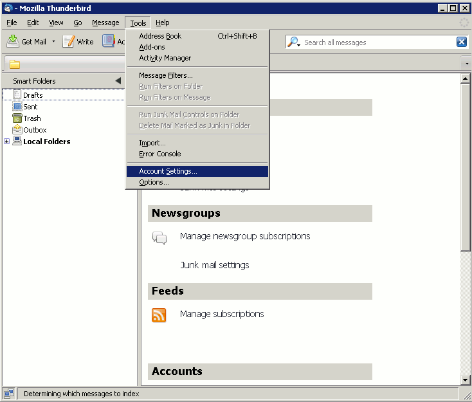Select Address Book from Tools menu
472x402 pixels.
(x=197, y=36)
